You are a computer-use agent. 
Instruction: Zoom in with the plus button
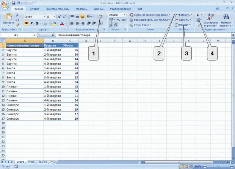[x=232, y=166]
